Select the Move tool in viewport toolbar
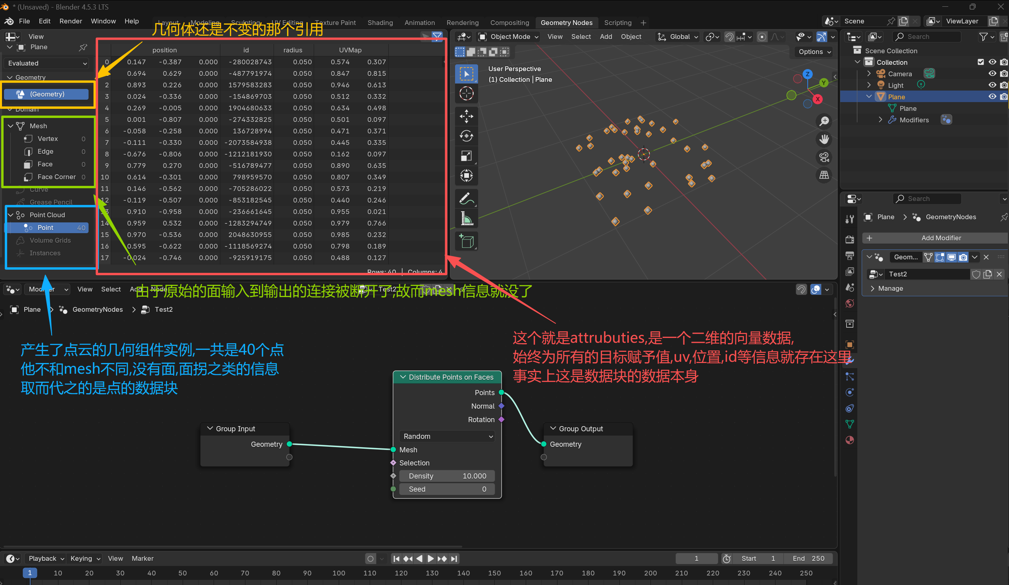The height and width of the screenshot is (585, 1009). coord(466,116)
